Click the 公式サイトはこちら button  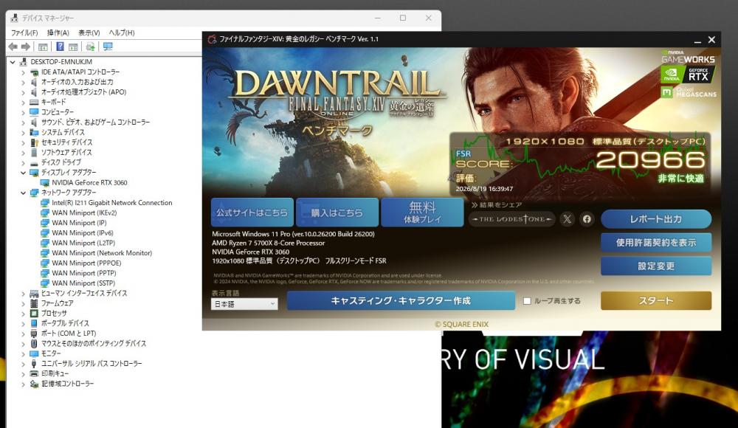click(252, 213)
